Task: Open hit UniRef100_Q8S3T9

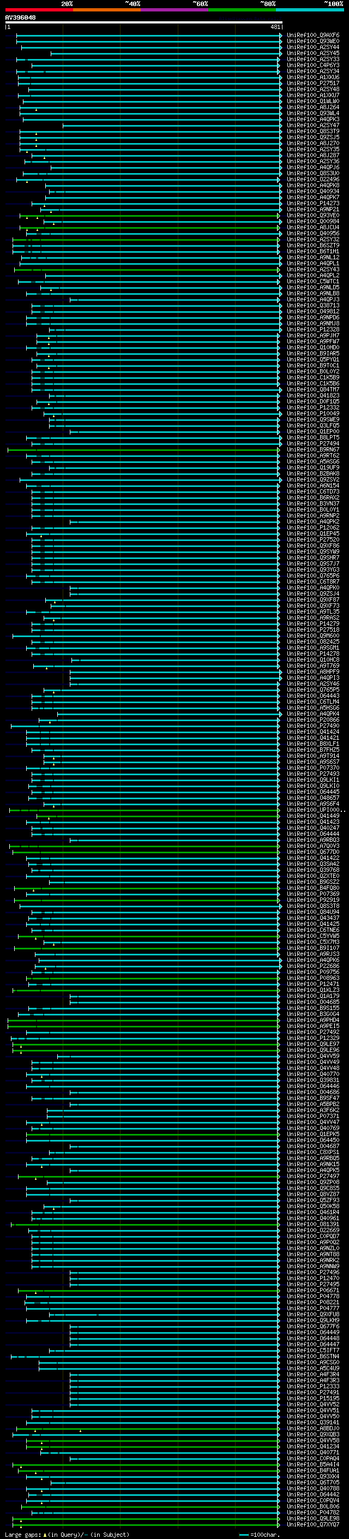Action: pyautogui.click(x=313, y=132)
